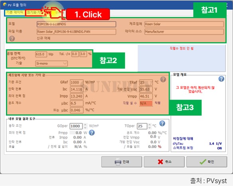
Task: Click the 공칭 전력 615.0 Wp field
Action: pyautogui.click(x=41, y=54)
